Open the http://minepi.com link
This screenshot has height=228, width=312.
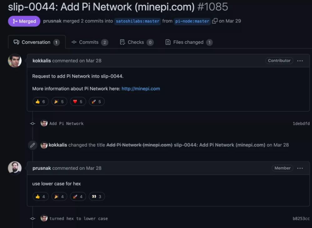[x=141, y=89]
